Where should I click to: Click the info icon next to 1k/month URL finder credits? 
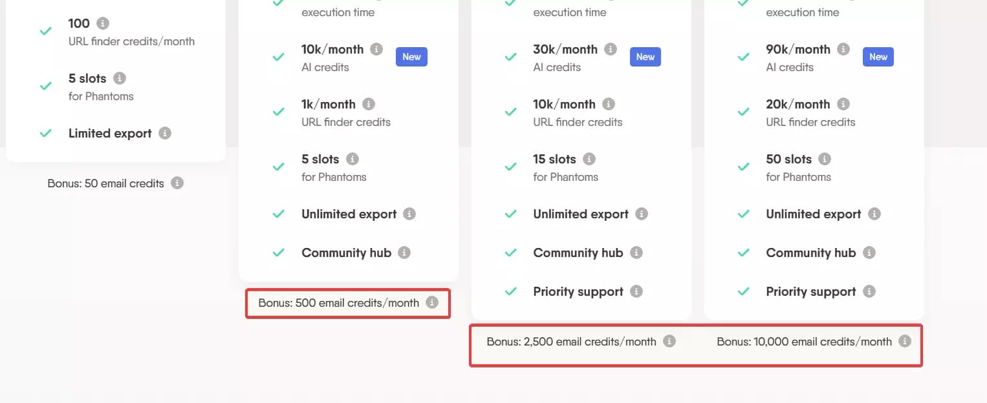tap(369, 103)
